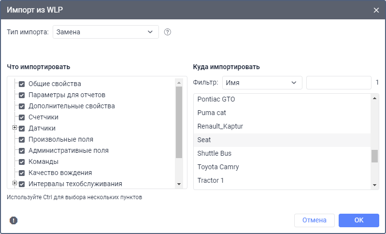Click the warning log icon at bottom left
The width and height of the screenshot is (386, 234).
tap(14, 220)
